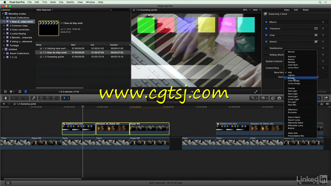331x186 pixels.
Task: Click the browser horizontal scrollbar
Action: [x=60, y=88]
